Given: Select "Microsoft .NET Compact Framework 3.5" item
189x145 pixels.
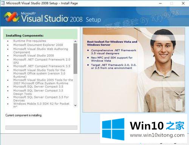Looking at the screenshot, I should point(42,66).
